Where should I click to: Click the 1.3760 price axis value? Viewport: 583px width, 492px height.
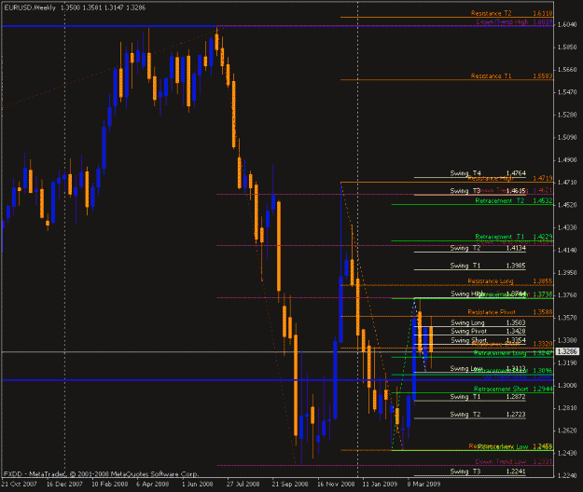[567, 295]
